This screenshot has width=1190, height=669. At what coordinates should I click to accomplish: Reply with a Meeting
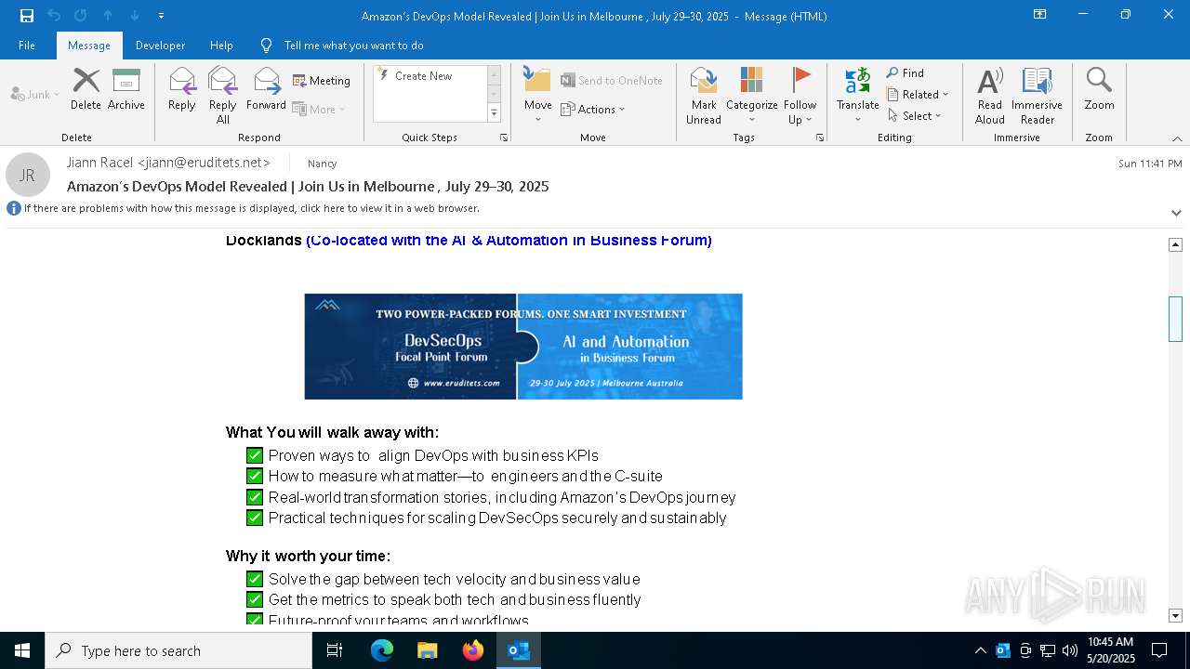point(322,81)
